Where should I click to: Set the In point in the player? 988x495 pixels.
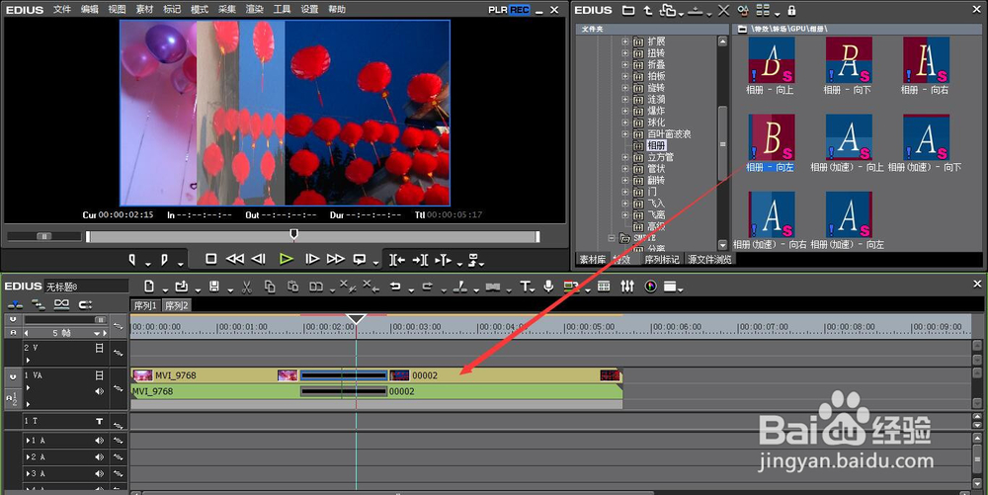pos(132,260)
